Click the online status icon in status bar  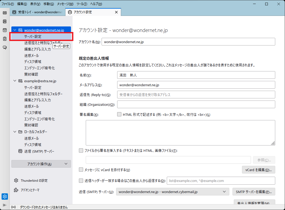pos(13,207)
